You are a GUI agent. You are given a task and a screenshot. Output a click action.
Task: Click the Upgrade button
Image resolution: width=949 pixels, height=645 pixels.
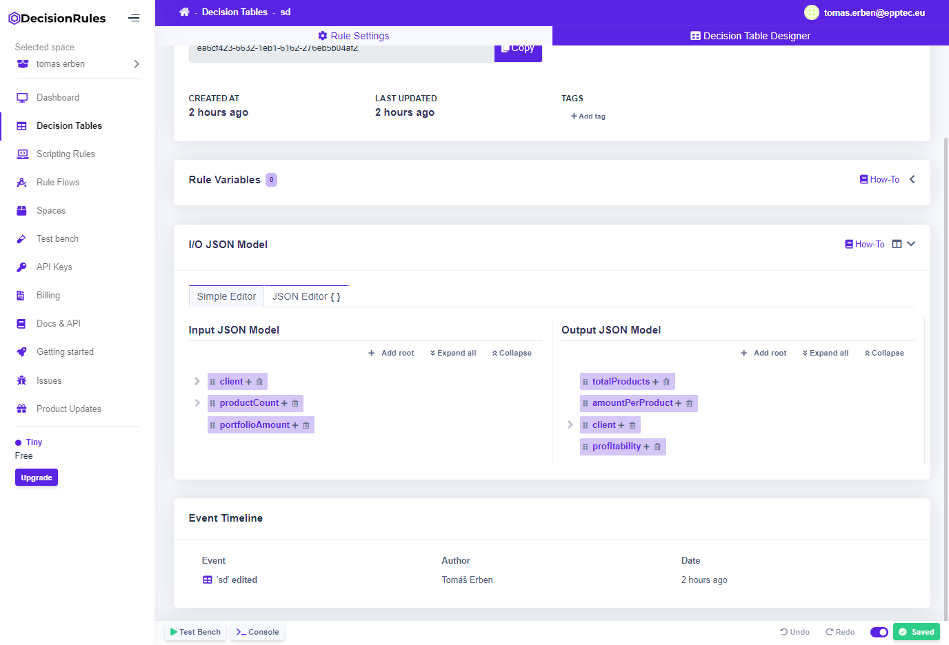click(x=37, y=478)
